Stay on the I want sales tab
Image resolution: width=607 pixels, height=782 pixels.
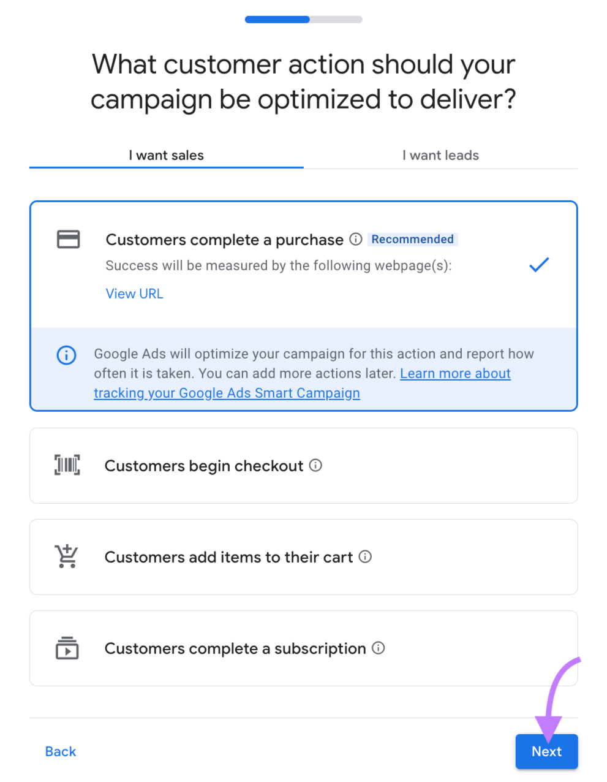(x=166, y=155)
